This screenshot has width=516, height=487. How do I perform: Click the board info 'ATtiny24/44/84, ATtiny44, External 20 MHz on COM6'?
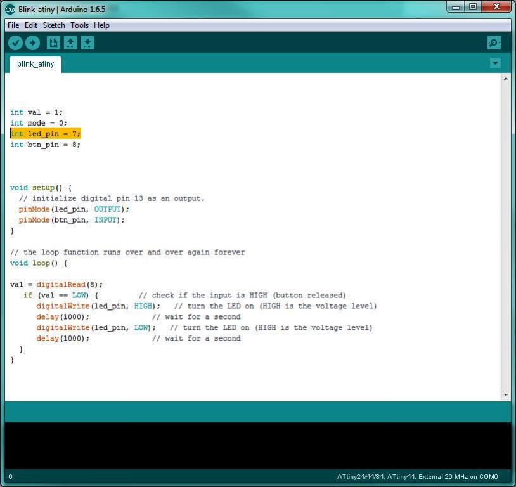point(417,476)
